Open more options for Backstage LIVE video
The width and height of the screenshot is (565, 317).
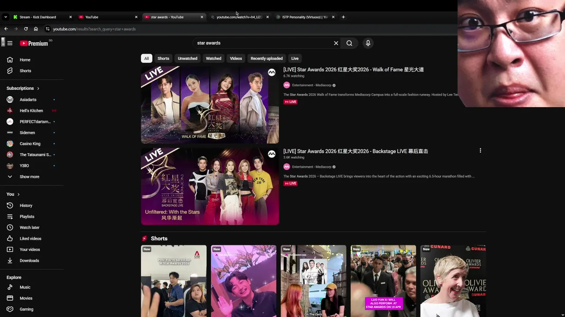[480, 151]
